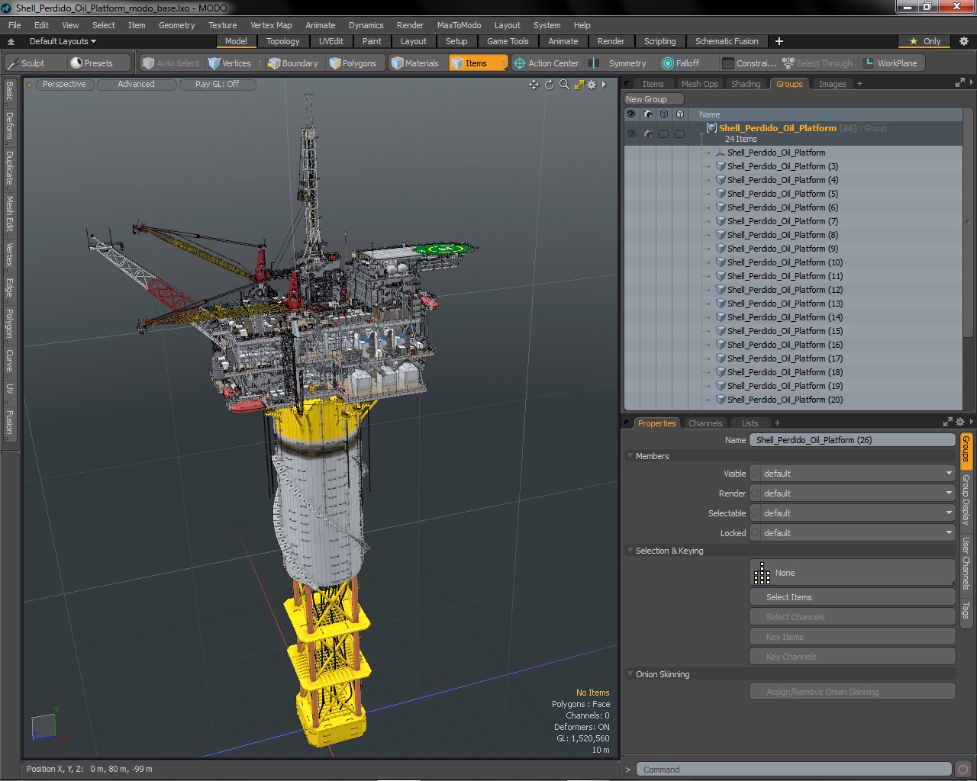
Task: Click the Perspective view button
Action: (x=64, y=85)
